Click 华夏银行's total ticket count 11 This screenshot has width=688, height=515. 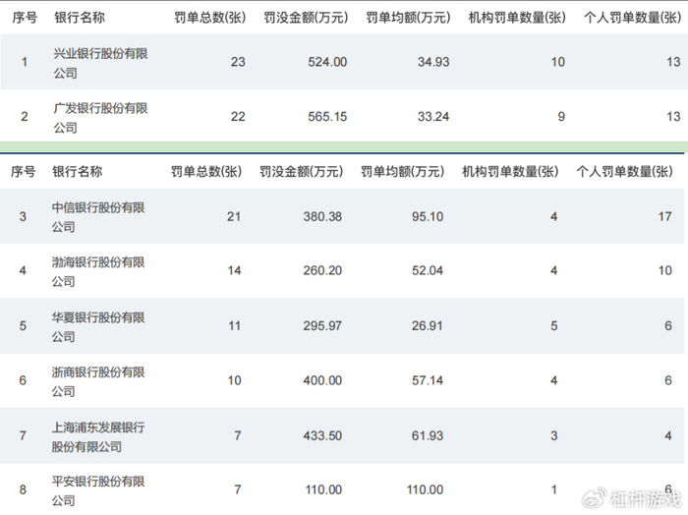click(x=234, y=326)
